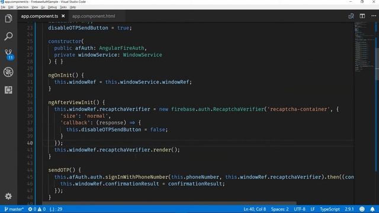Click 'ngAfterViewInit()' in the code
Screen dimensions: 379x213
click(x=73, y=102)
